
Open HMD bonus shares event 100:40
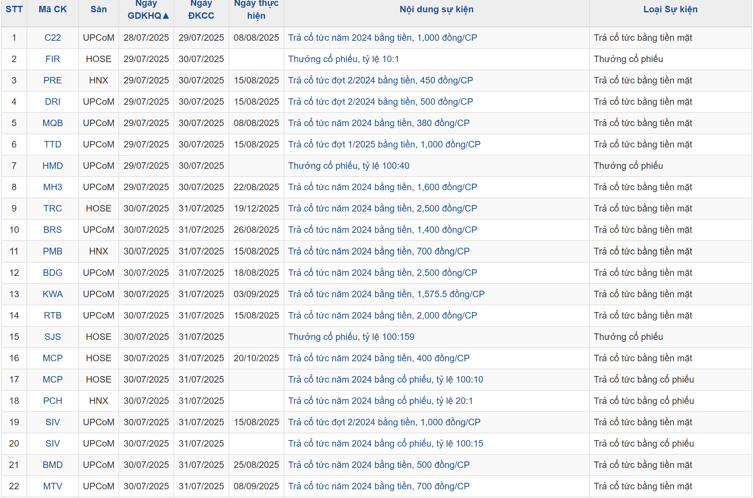click(349, 166)
